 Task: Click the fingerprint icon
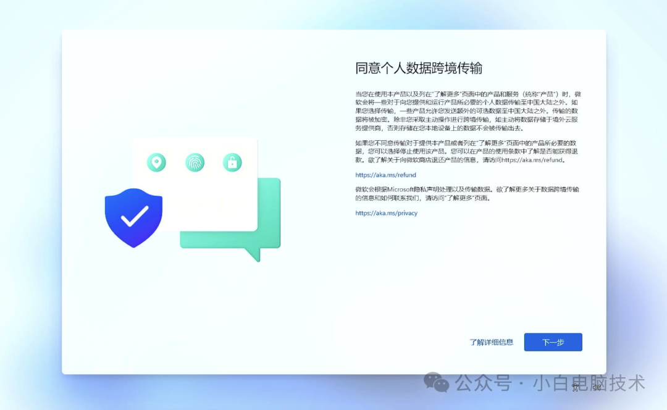195,163
